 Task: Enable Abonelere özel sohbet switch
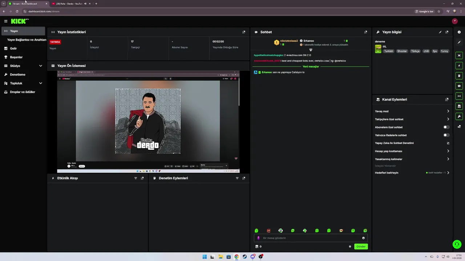coord(446,127)
